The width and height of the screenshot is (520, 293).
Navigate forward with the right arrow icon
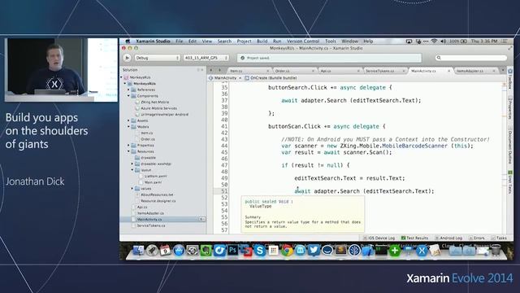click(219, 71)
